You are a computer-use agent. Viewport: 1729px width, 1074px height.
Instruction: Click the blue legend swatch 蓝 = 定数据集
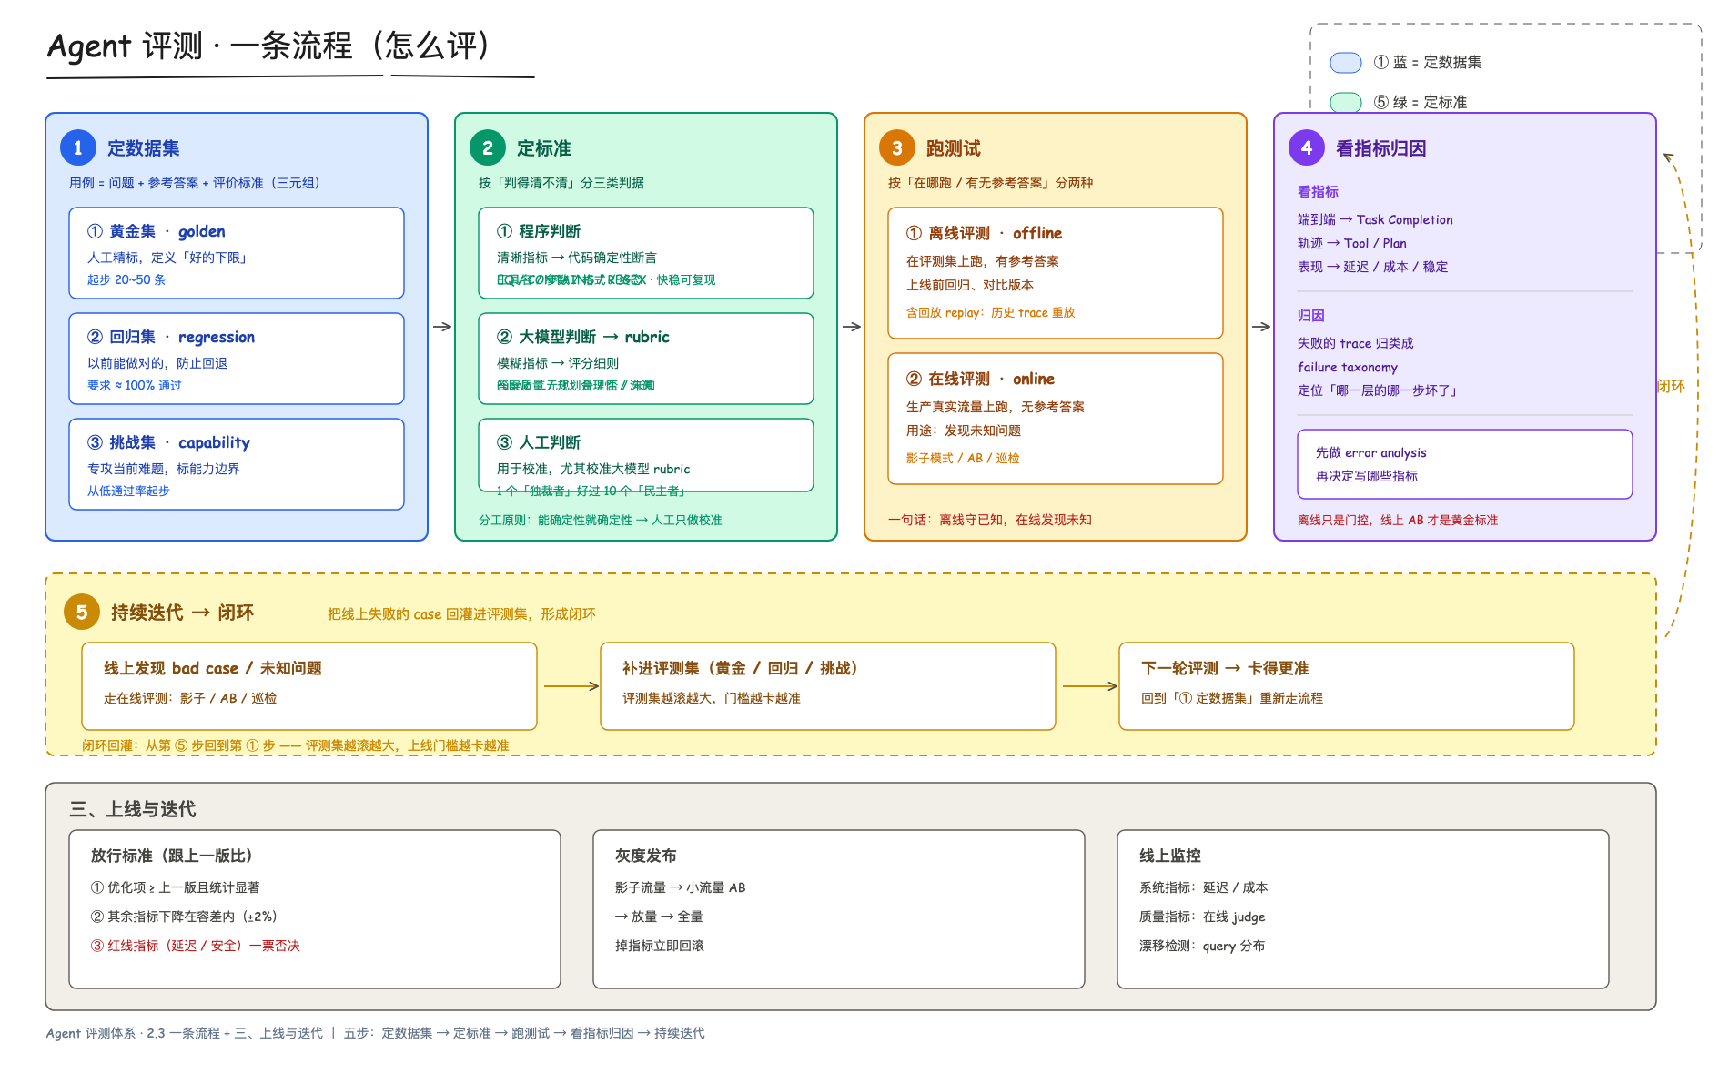[x=1346, y=63]
